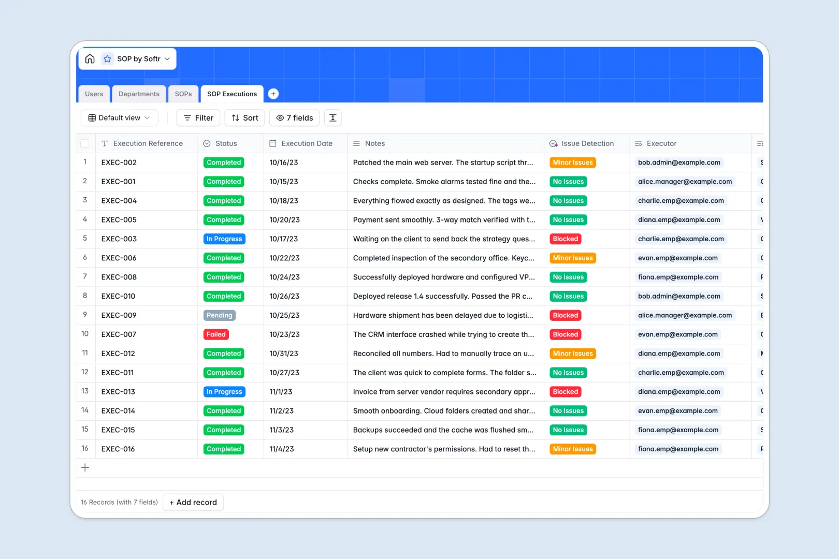The image size is (839, 559).
Task: Click the Blocked badge on EXEC-009
Action: [565, 315]
